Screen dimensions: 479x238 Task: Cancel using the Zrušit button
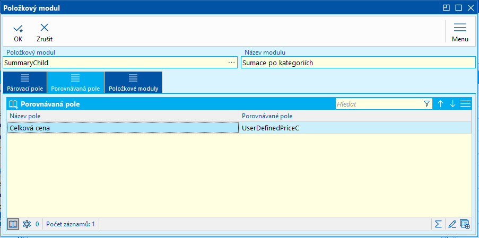point(45,33)
